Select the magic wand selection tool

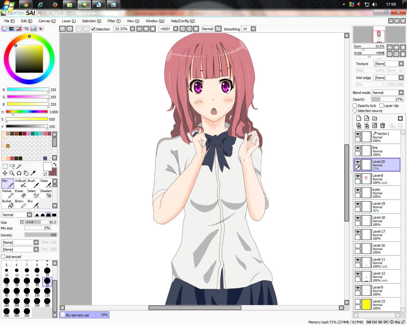(19, 166)
